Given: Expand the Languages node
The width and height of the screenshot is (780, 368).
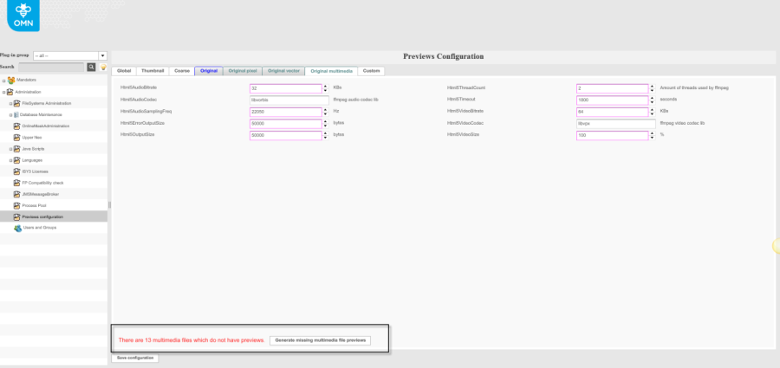Looking at the screenshot, I should point(10,161).
